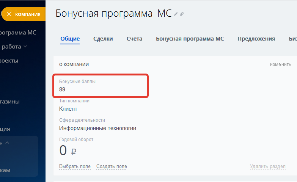Image resolution: width=297 pixels, height=182 pixels.
Task: Click the chain link icon beside title
Action: [182, 14]
